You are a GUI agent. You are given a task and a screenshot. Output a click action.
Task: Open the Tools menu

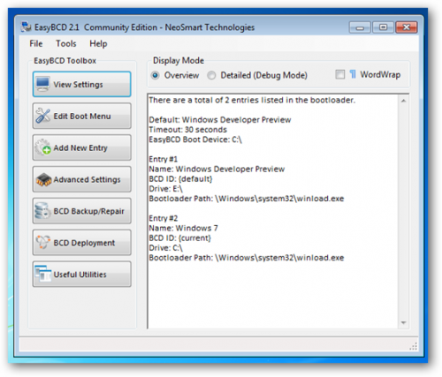click(66, 43)
